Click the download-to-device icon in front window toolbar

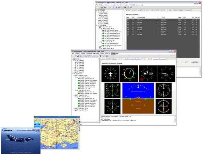pyautogui.click(x=86, y=56)
